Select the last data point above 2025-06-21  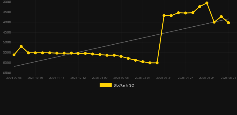coord(229,23)
